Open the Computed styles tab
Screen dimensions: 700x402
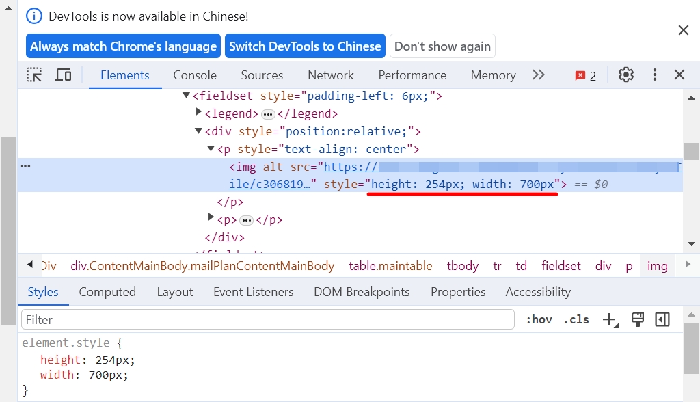tap(107, 292)
